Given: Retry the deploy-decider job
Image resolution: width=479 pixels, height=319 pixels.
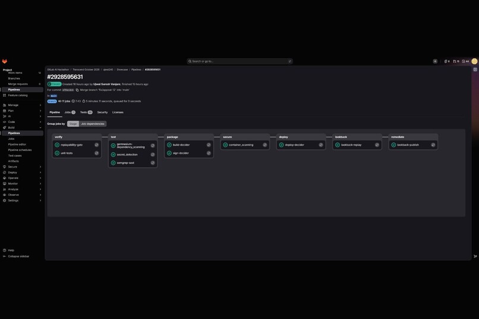Looking at the screenshot, I should pyautogui.click(x=321, y=145).
